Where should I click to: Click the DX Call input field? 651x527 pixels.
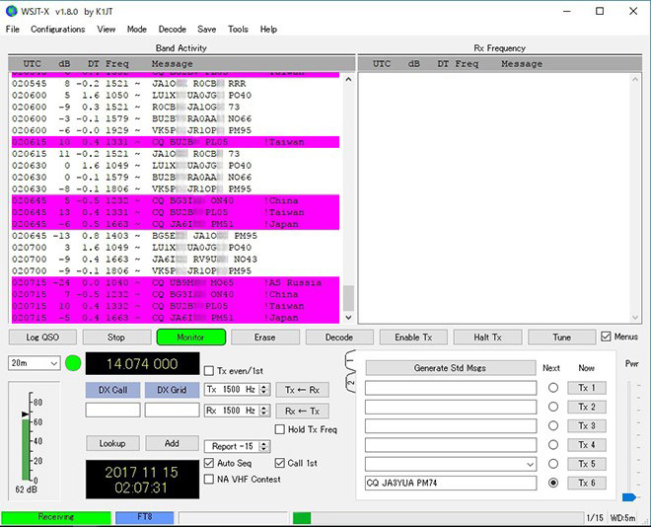[112, 411]
